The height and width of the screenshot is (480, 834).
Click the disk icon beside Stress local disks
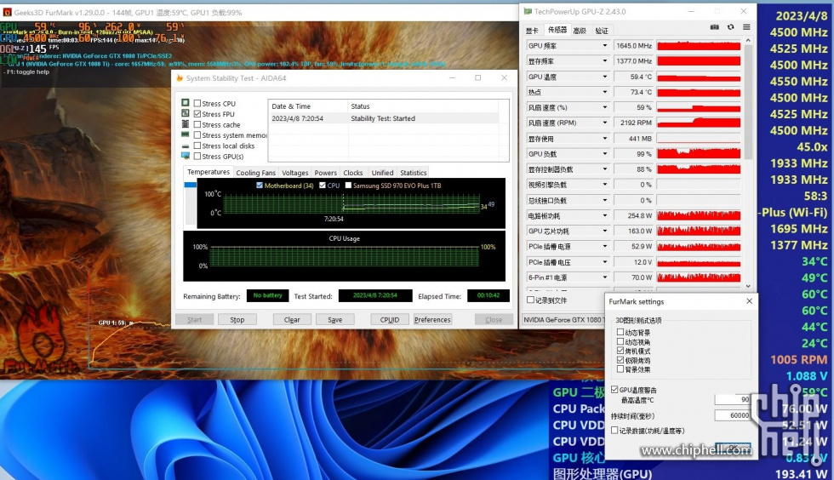(186, 146)
